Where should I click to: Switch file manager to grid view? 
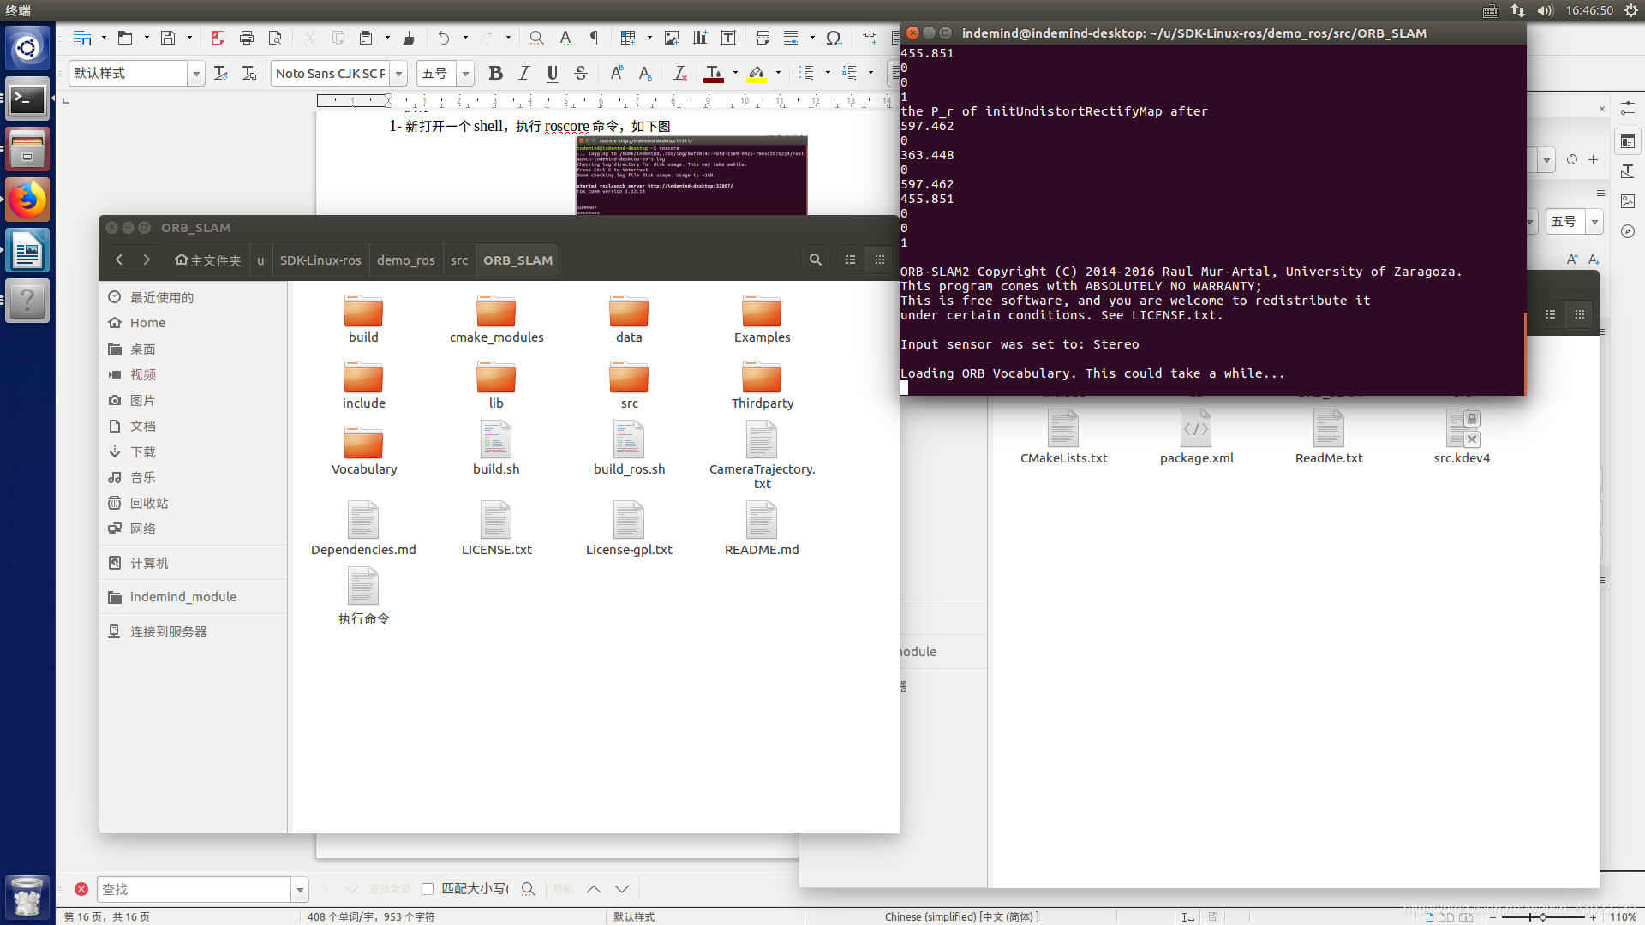pos(880,260)
